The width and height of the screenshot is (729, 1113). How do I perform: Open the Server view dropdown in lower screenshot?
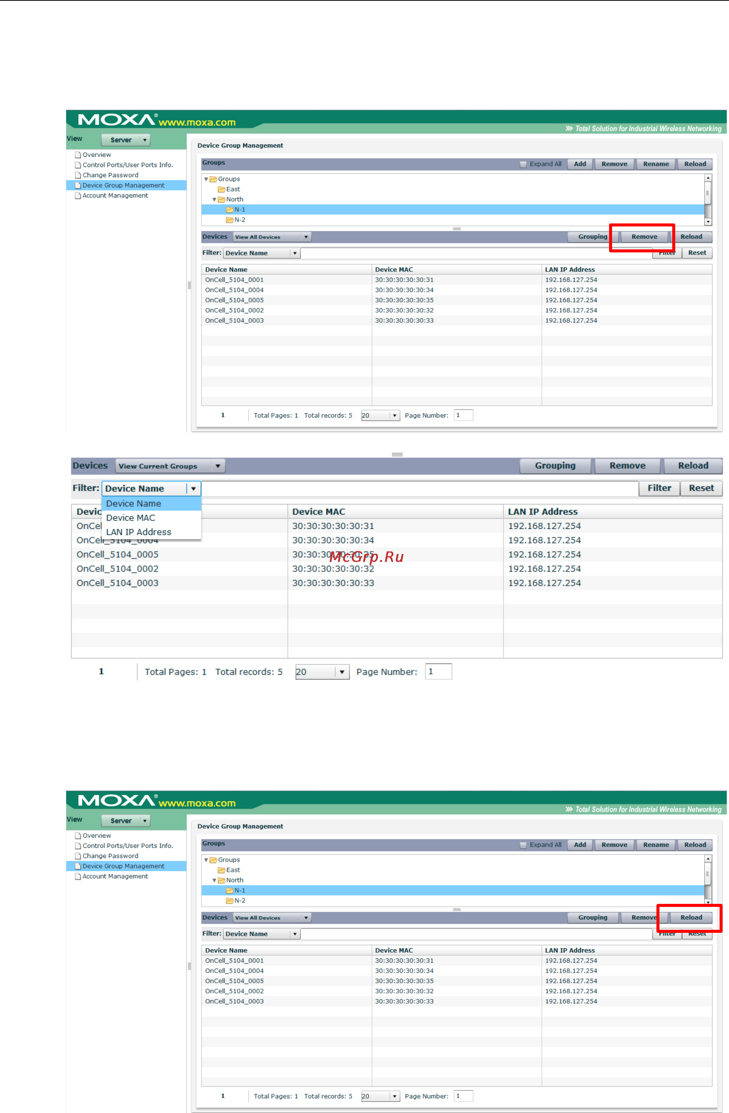(126, 821)
